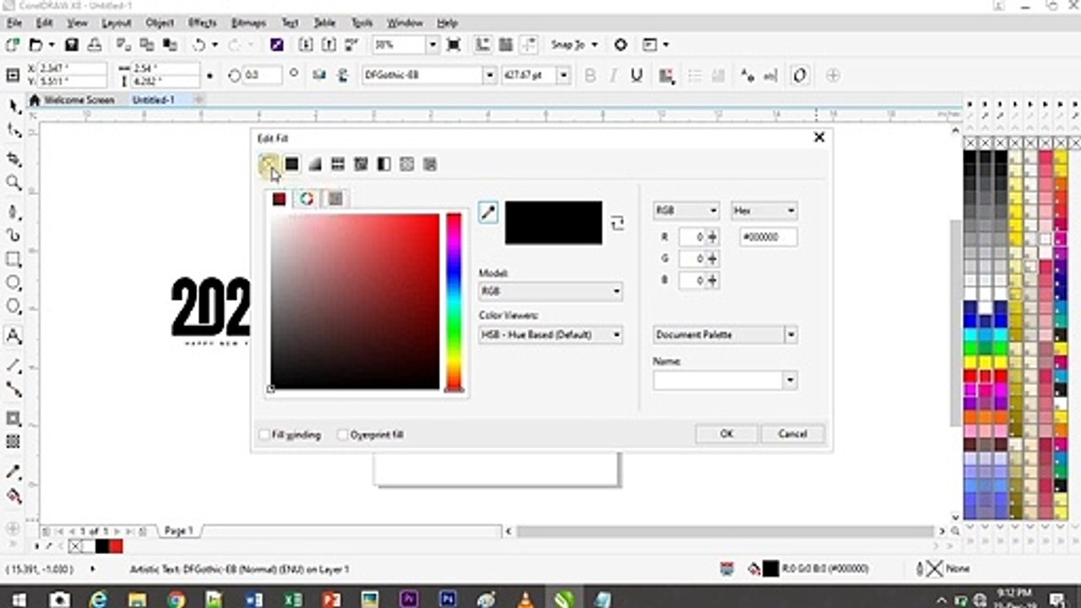The width and height of the screenshot is (1081, 608).
Task: Switch to the Color Harmonies tab
Action: click(307, 198)
